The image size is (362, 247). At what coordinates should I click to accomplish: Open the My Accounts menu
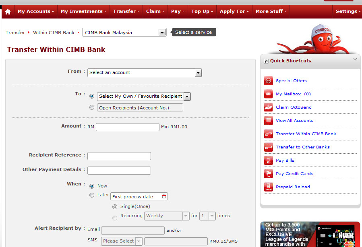pyautogui.click(x=36, y=11)
